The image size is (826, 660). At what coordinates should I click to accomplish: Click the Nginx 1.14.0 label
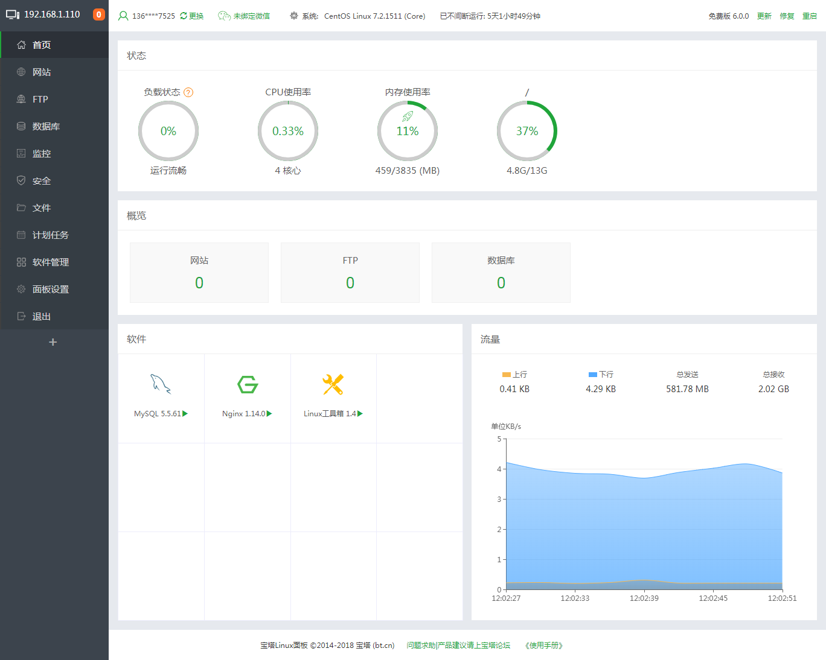click(244, 414)
